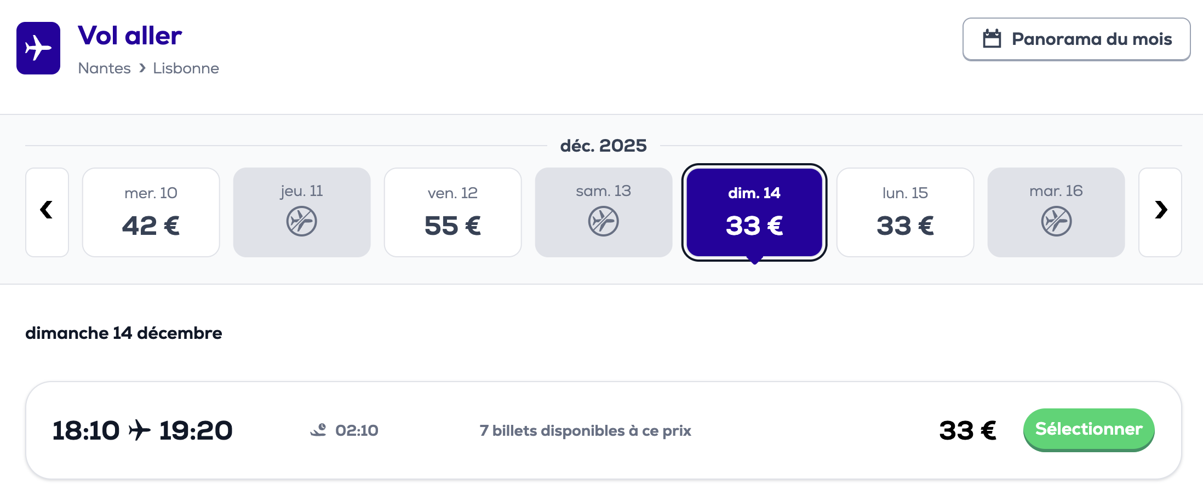
Task: Click no-flight icon on Tuesday 16
Action: pos(1056,221)
